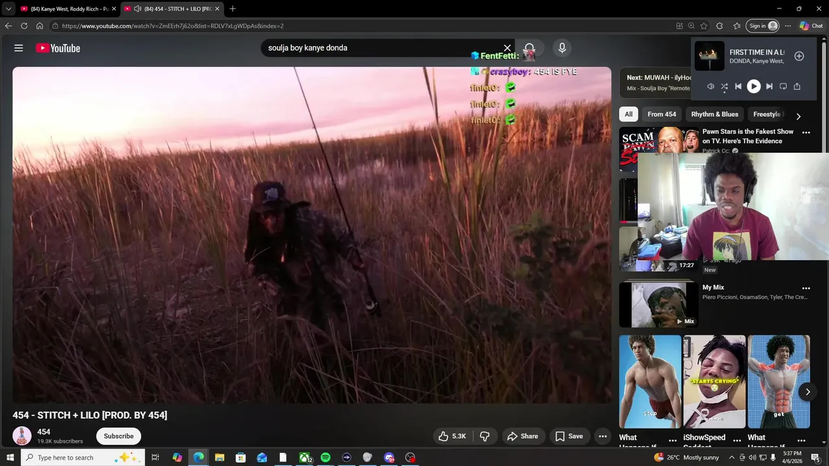Skip to previous track in mini player
Screen dimensions: 829x466
(x=738, y=86)
